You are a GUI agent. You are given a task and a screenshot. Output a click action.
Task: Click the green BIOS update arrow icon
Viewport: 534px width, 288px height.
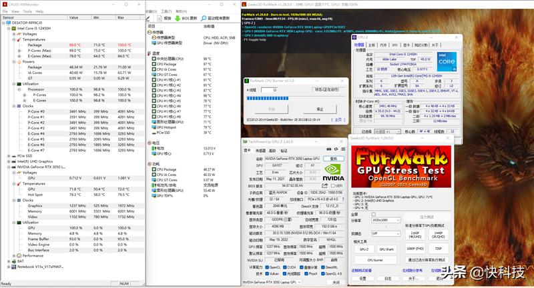click(178, 19)
